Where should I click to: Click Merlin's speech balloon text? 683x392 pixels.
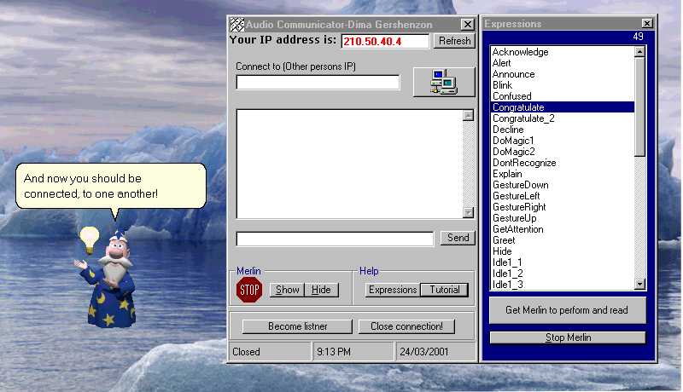pos(90,186)
